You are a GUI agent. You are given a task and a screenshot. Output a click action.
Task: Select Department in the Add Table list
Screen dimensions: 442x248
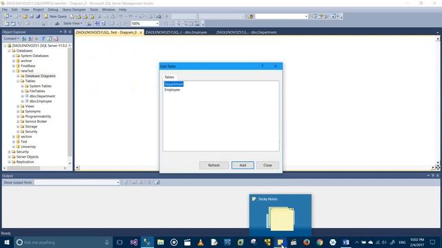(x=173, y=84)
